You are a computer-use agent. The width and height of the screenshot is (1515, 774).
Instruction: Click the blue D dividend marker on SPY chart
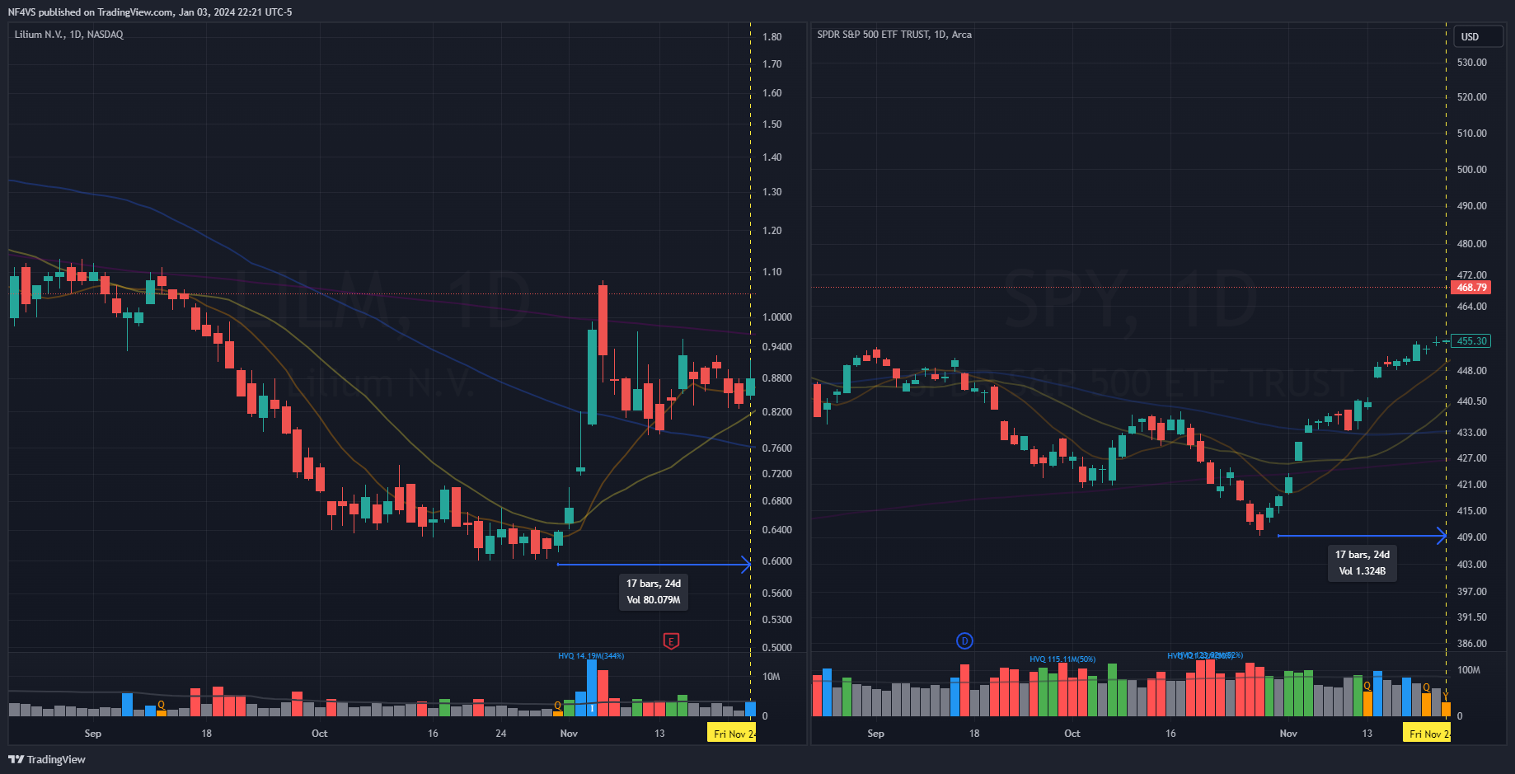pos(964,640)
